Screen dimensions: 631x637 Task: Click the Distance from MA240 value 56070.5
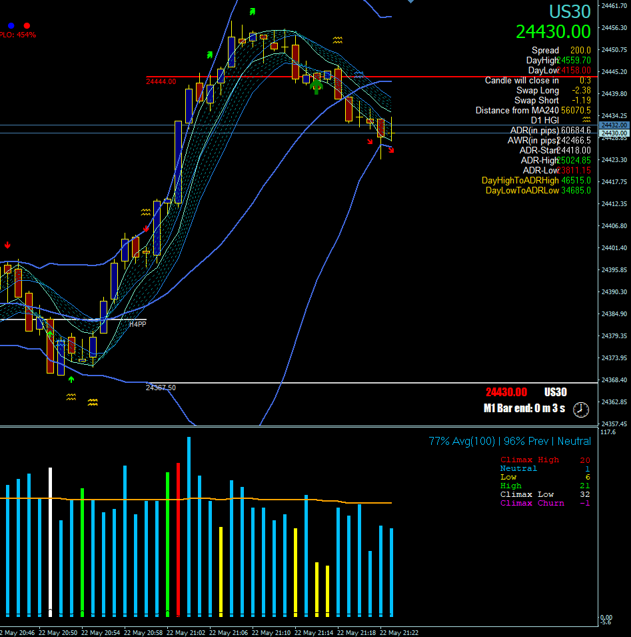(576, 111)
